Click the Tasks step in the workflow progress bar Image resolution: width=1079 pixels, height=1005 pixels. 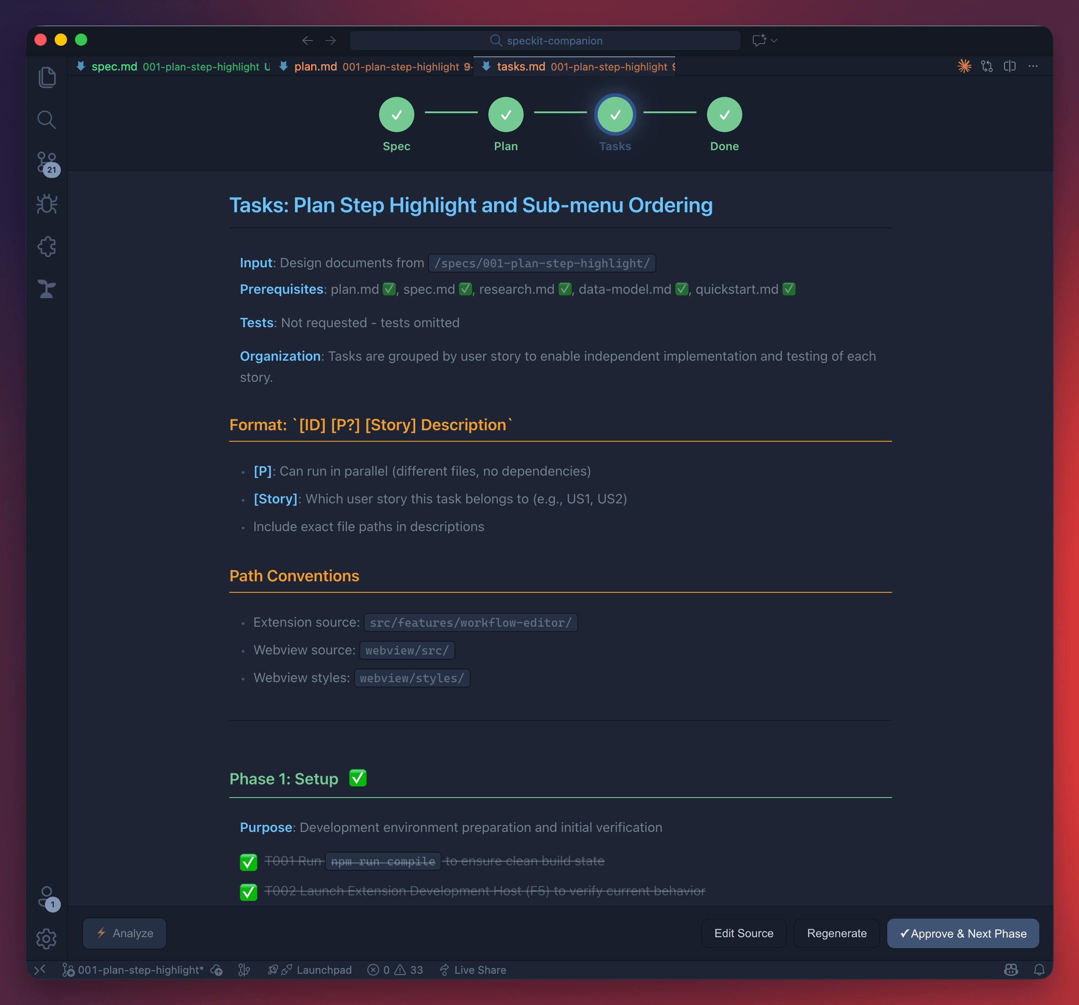tap(615, 115)
